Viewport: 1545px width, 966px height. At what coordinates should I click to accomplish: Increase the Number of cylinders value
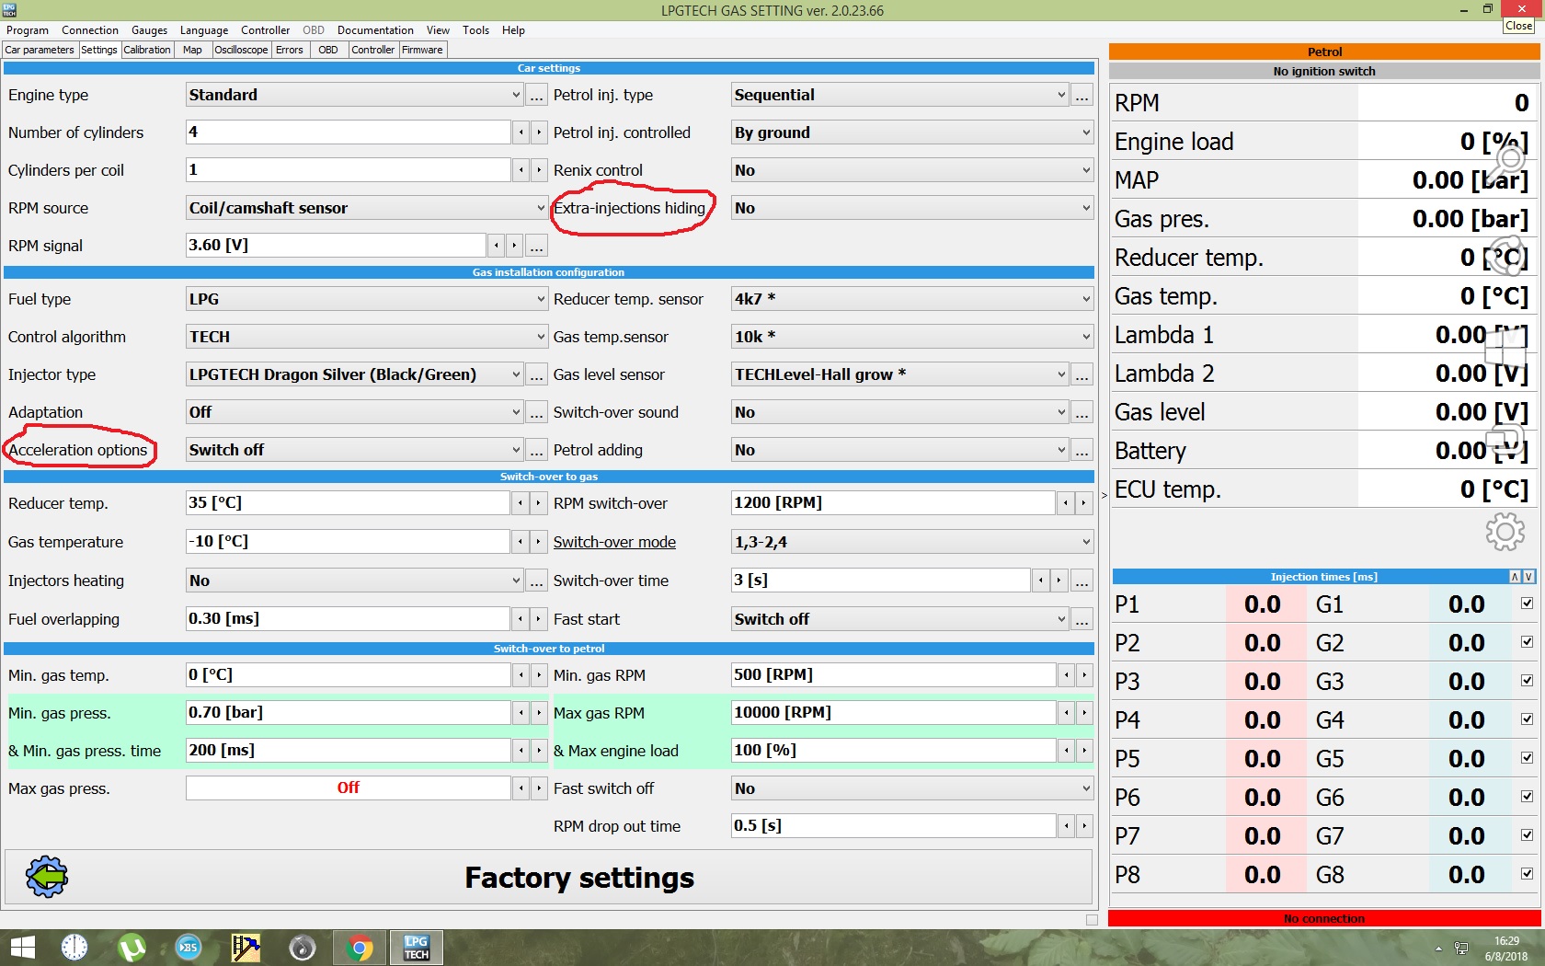pos(539,132)
